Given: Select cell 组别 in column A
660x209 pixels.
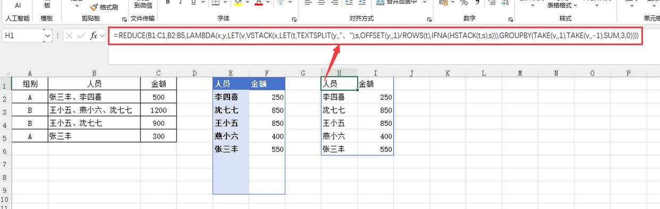Looking at the screenshot, I should pyautogui.click(x=30, y=83).
